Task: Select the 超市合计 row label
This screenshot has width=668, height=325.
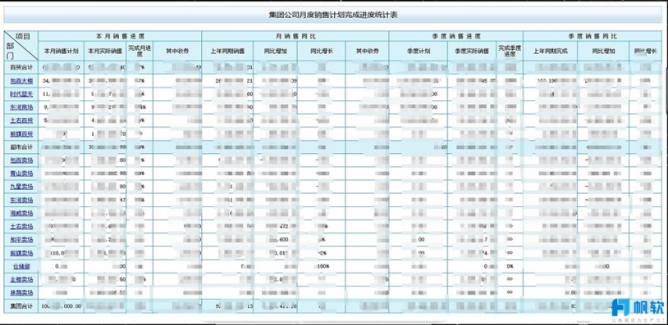Action: [x=21, y=147]
